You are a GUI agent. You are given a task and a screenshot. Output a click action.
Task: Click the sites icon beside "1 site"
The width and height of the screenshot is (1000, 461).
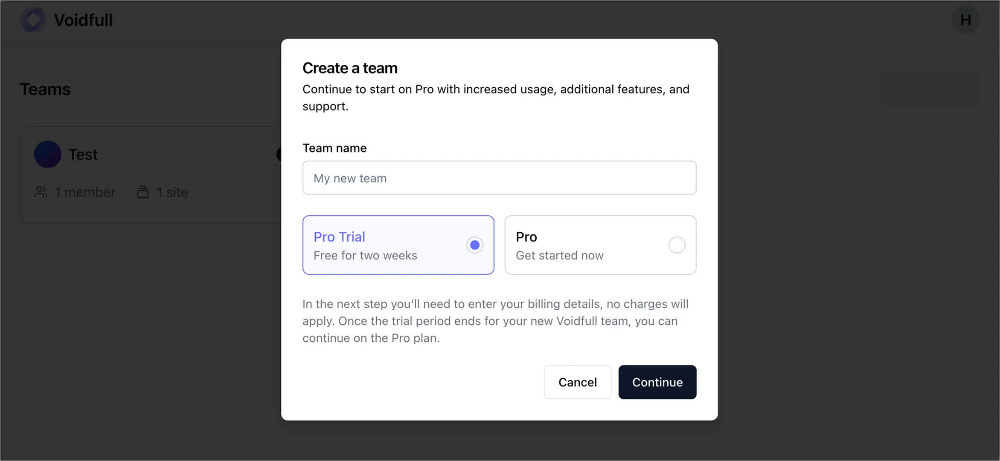[143, 192]
